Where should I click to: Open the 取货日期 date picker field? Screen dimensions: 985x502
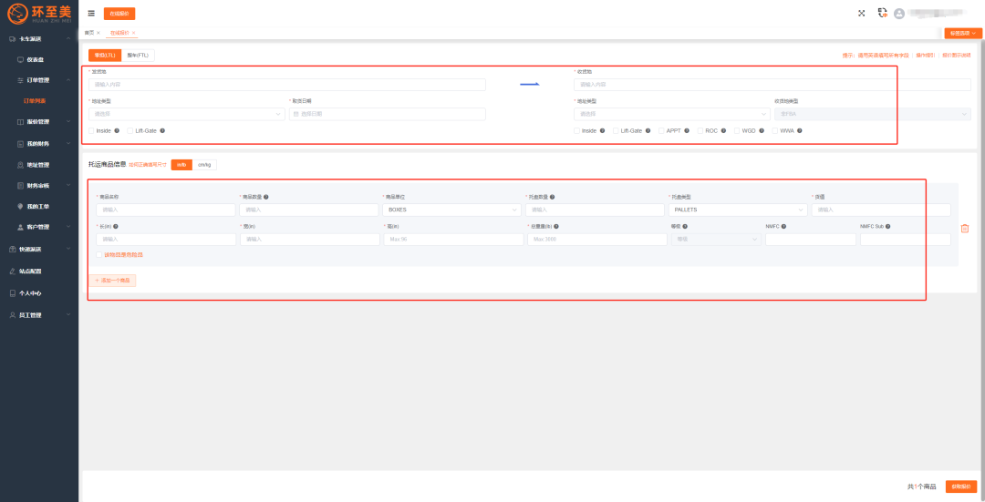(387, 114)
